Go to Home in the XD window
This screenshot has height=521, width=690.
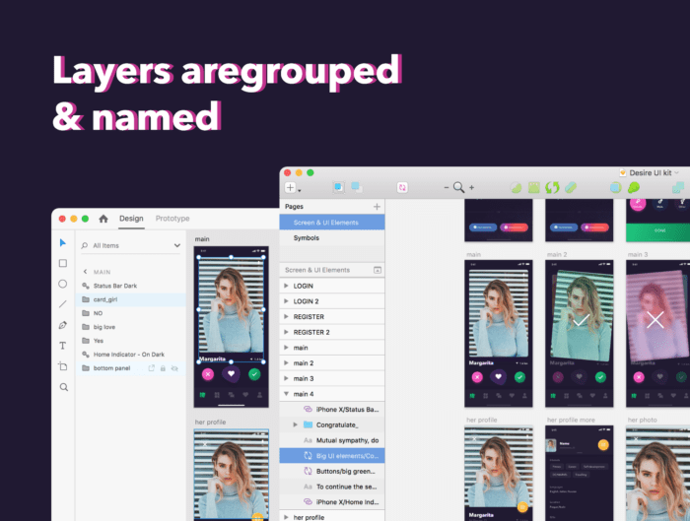(x=103, y=219)
